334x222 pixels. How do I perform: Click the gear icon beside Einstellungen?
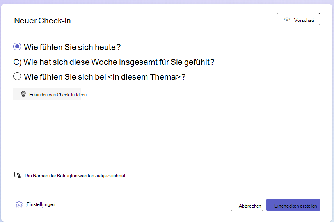(x=19, y=205)
